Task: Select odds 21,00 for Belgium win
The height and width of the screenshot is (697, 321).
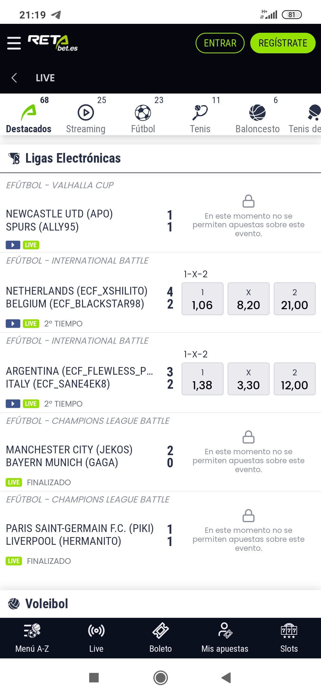Action: tap(295, 299)
